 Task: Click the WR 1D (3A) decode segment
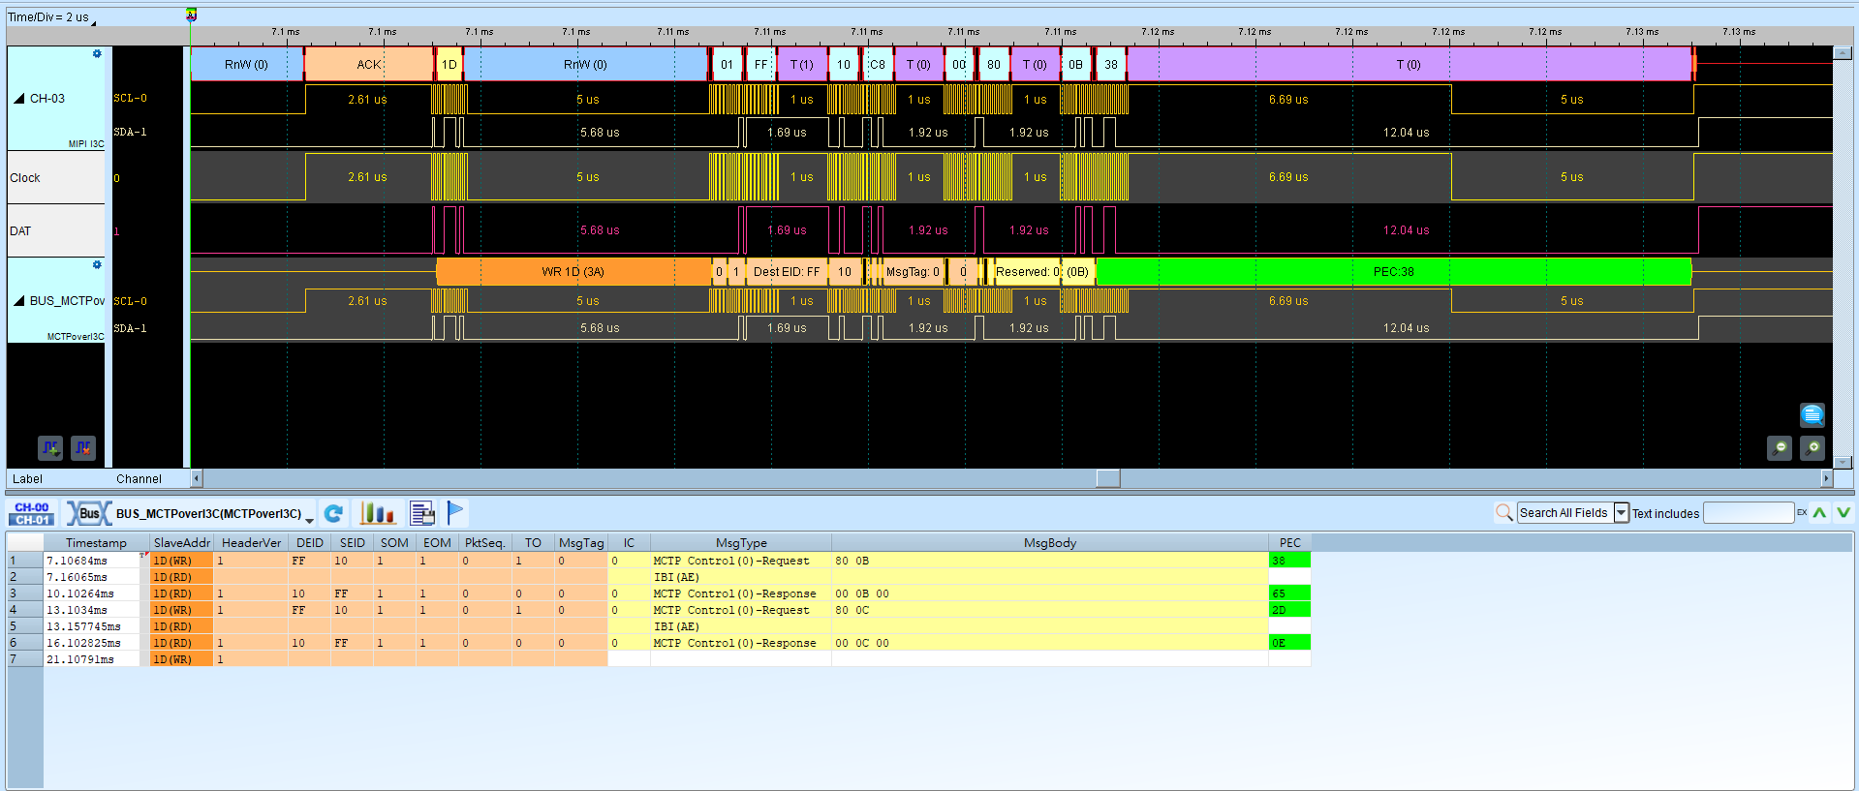(x=573, y=272)
